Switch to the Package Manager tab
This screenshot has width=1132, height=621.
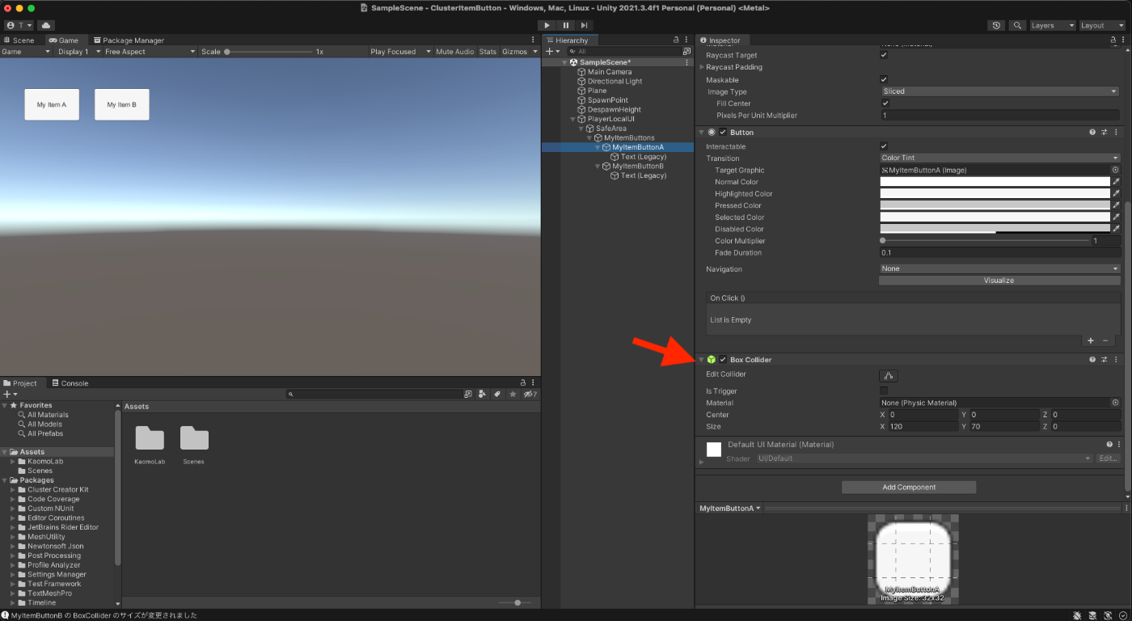pos(129,40)
